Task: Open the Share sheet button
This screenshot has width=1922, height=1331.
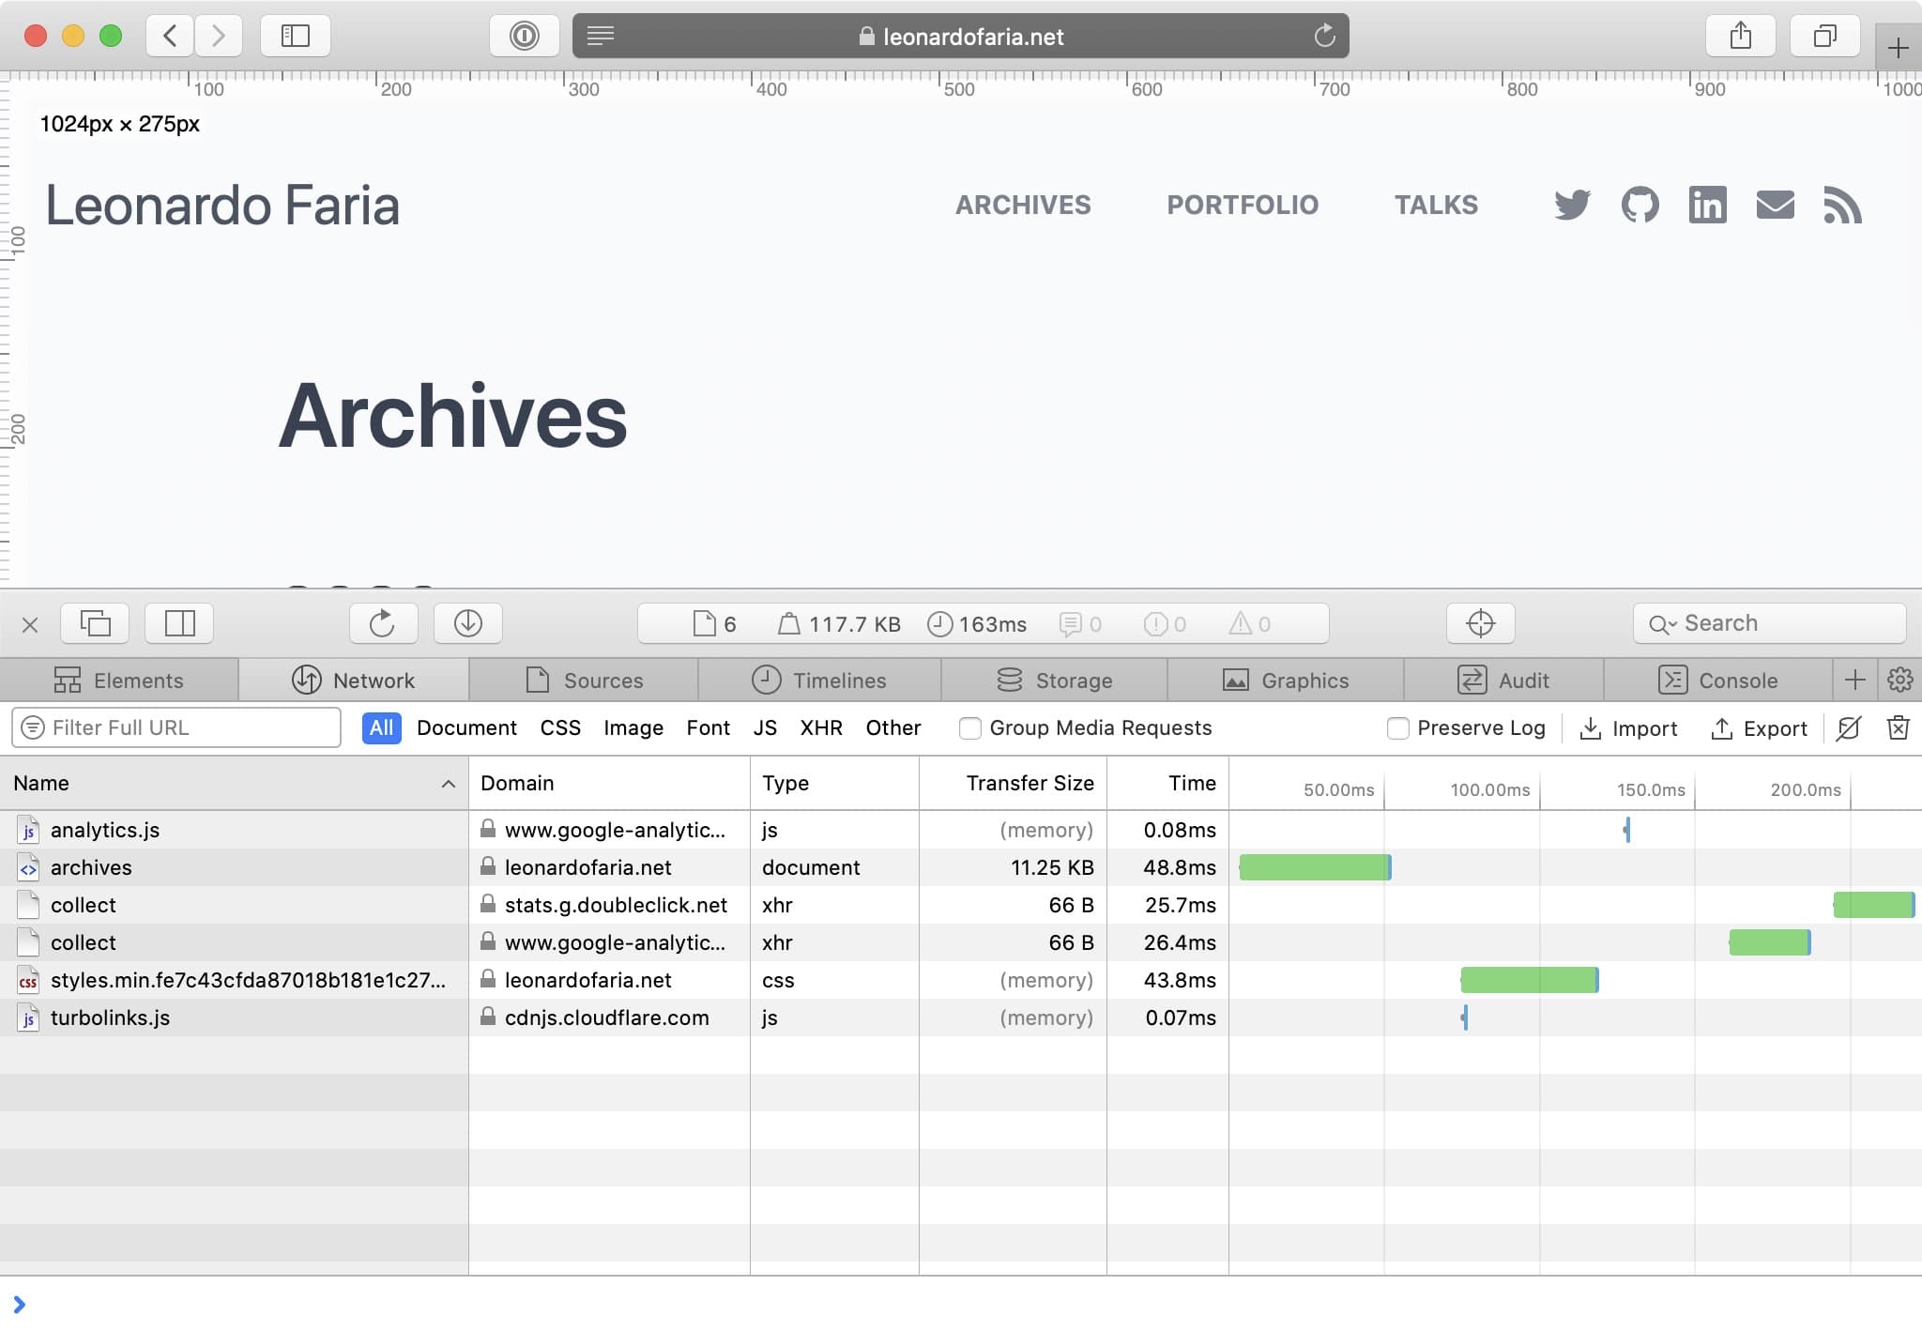Action: click(1741, 36)
